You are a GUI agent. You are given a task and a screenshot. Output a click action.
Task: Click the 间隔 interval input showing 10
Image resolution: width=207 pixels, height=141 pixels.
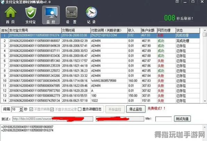click(x=15, y=109)
